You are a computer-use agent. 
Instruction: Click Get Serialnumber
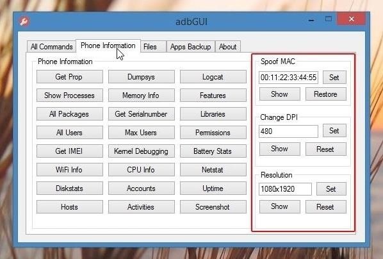point(141,114)
